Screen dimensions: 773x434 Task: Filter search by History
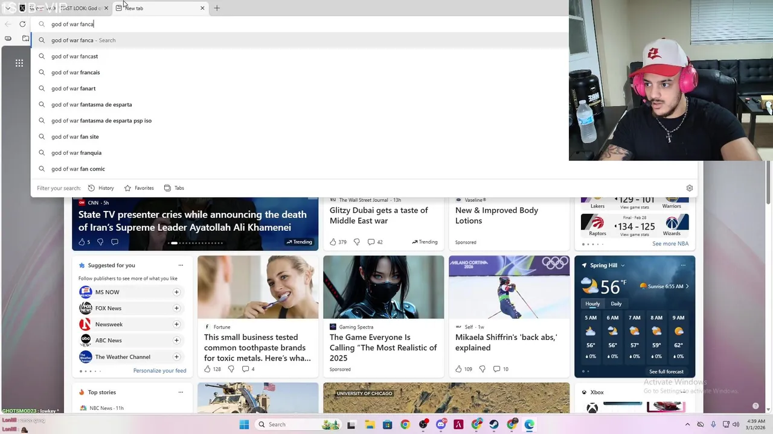pos(101,188)
